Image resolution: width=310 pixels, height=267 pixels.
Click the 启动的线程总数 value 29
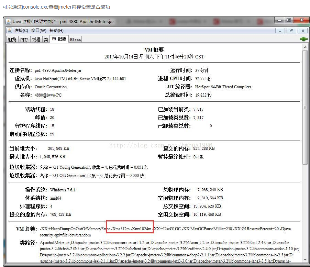pyautogui.click(x=52, y=134)
